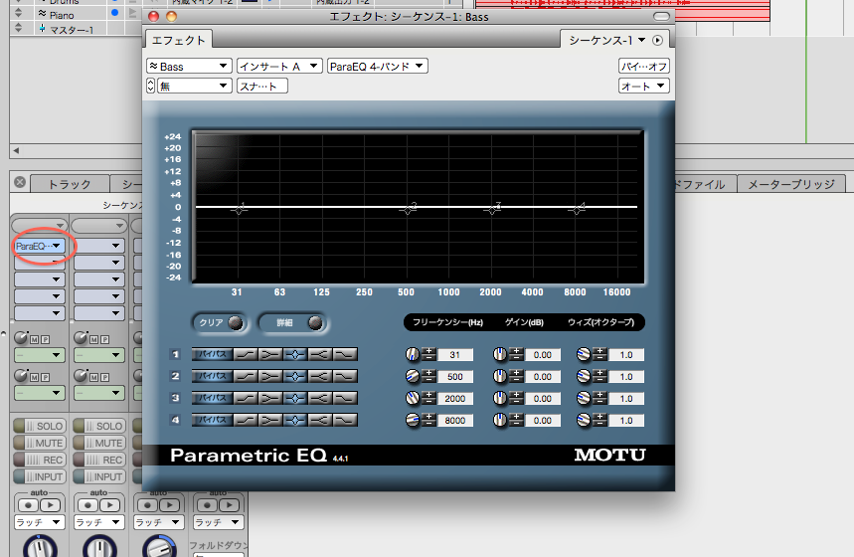Toggle バイパス for EQ band 4
Viewport: 854px width, 557px height.
(212, 420)
